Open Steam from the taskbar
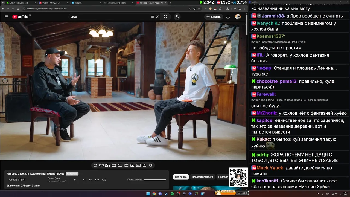The image size is (350, 197). click(x=166, y=194)
